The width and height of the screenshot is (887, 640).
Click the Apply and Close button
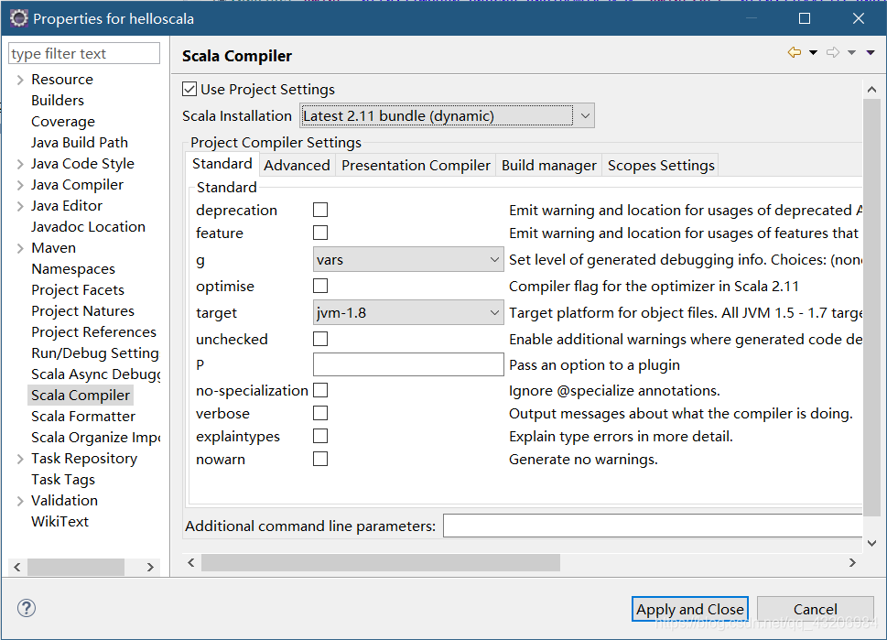(x=689, y=609)
